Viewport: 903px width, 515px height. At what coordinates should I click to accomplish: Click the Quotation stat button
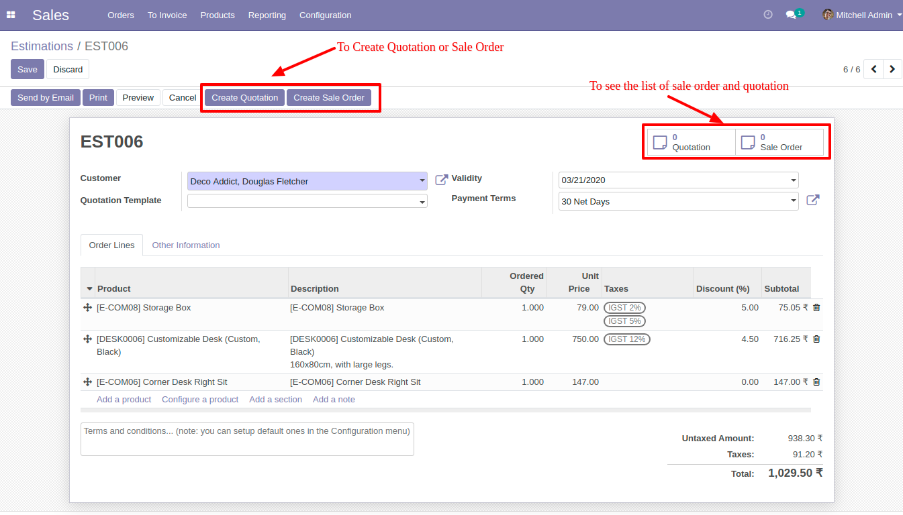click(x=692, y=142)
